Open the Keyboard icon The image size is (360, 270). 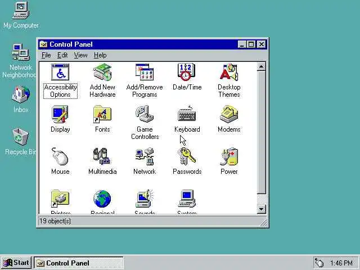click(x=187, y=114)
